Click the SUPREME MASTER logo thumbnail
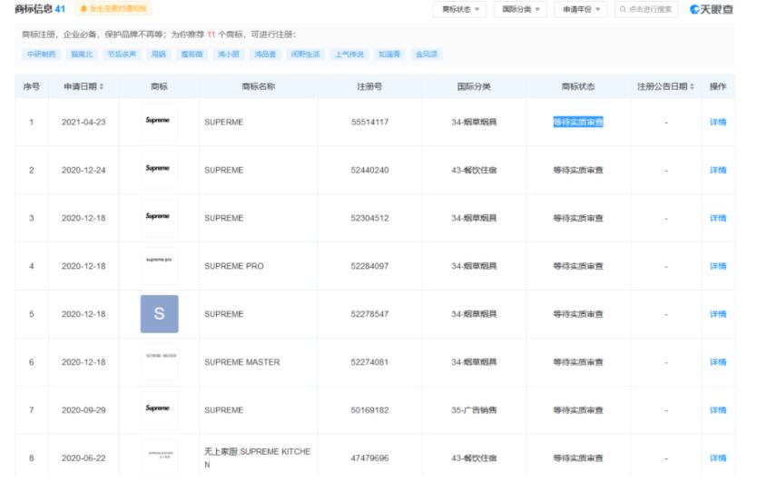Screen dimensions: 757x483 pyautogui.click(x=159, y=361)
